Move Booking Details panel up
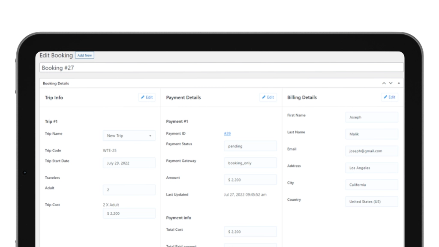Viewport: 439px width, 247px height. click(384, 83)
